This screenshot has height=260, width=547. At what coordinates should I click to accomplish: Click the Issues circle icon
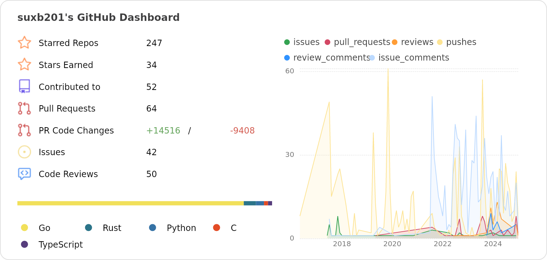[24, 152]
